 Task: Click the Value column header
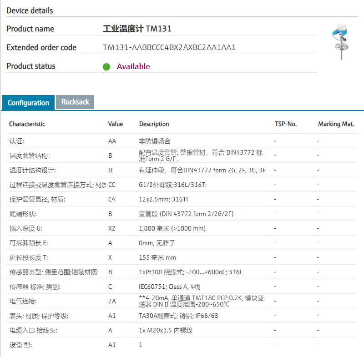click(116, 124)
